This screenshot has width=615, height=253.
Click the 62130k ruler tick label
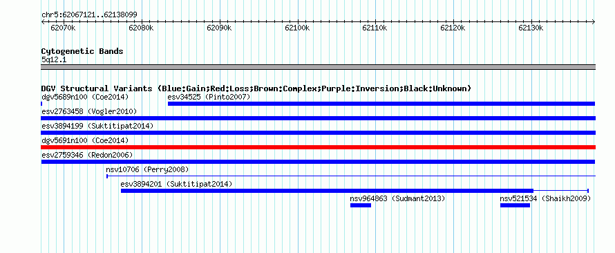pos(531,28)
